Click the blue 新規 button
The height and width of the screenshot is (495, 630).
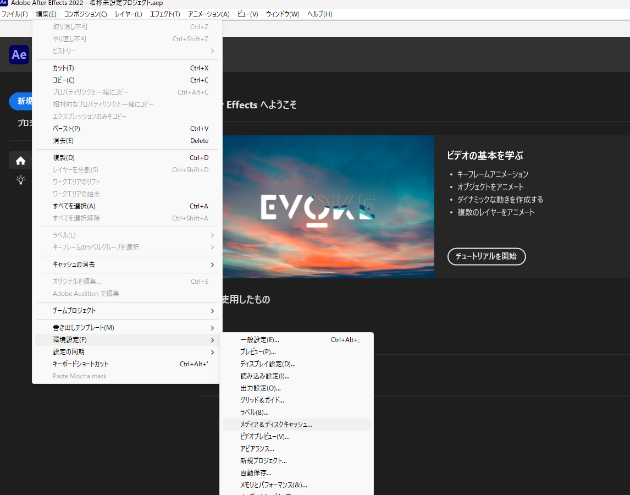22,101
